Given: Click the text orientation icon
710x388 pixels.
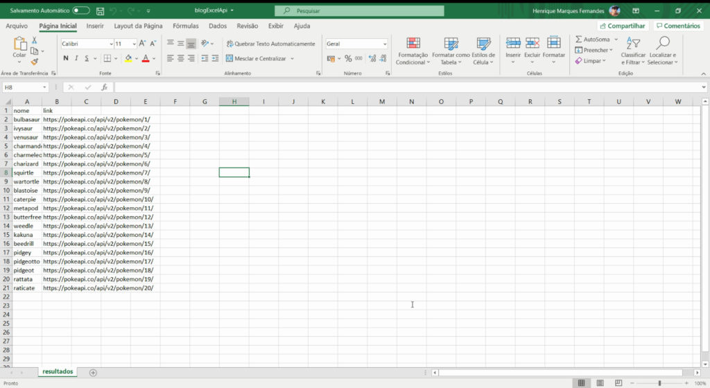Looking at the screenshot, I should [205, 44].
